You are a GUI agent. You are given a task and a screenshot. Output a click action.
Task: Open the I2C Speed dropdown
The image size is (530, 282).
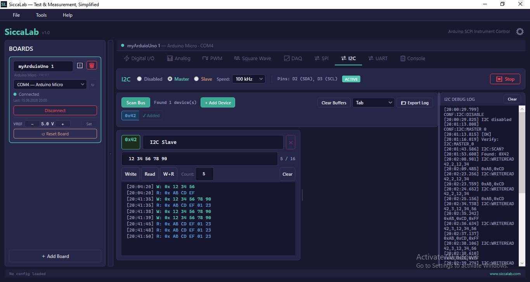(249, 79)
